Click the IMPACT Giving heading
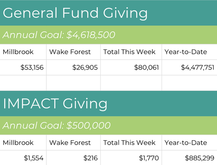 click(x=55, y=104)
